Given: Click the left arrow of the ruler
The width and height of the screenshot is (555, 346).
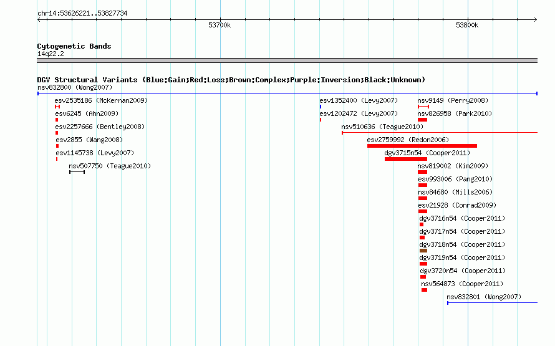Looking at the screenshot, I should click(x=39, y=20).
